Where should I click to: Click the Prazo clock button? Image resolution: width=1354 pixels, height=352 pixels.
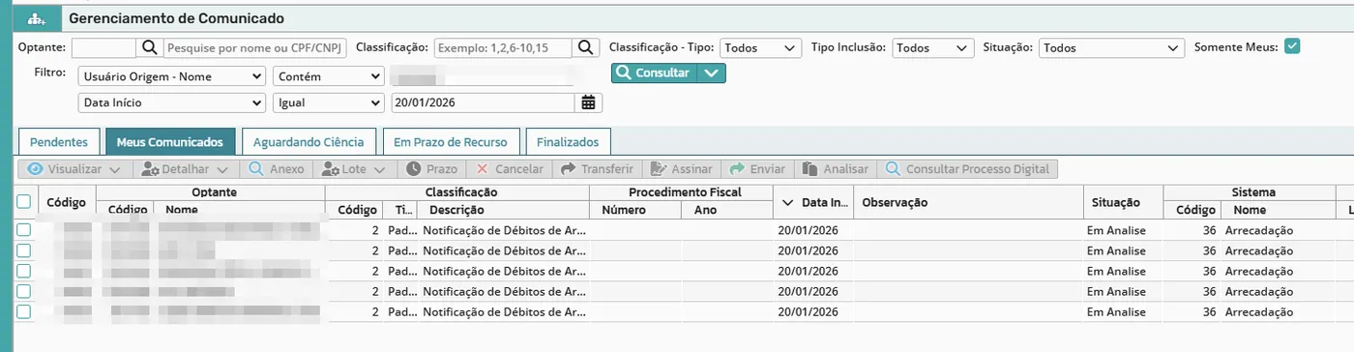(431, 168)
